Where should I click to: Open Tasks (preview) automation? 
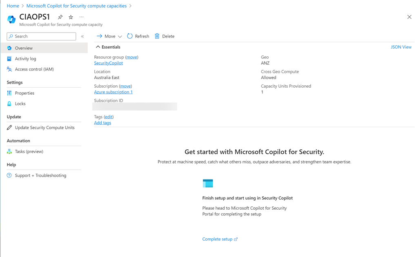pos(29,151)
